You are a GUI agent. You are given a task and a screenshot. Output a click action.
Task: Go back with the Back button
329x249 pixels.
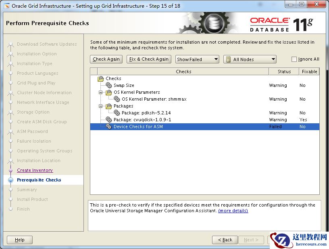point(225,240)
